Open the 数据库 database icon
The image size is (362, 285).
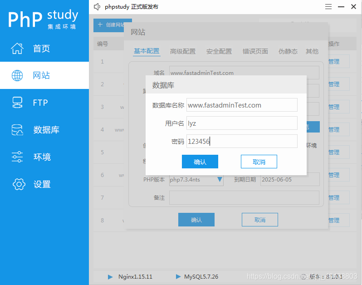17,130
